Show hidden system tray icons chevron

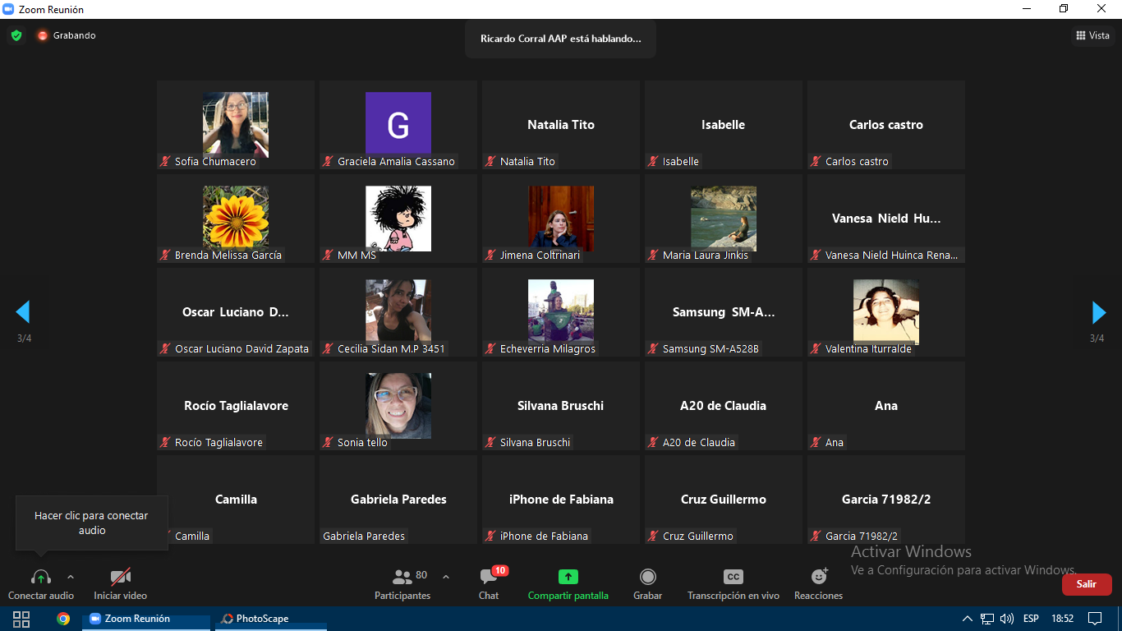click(x=968, y=619)
